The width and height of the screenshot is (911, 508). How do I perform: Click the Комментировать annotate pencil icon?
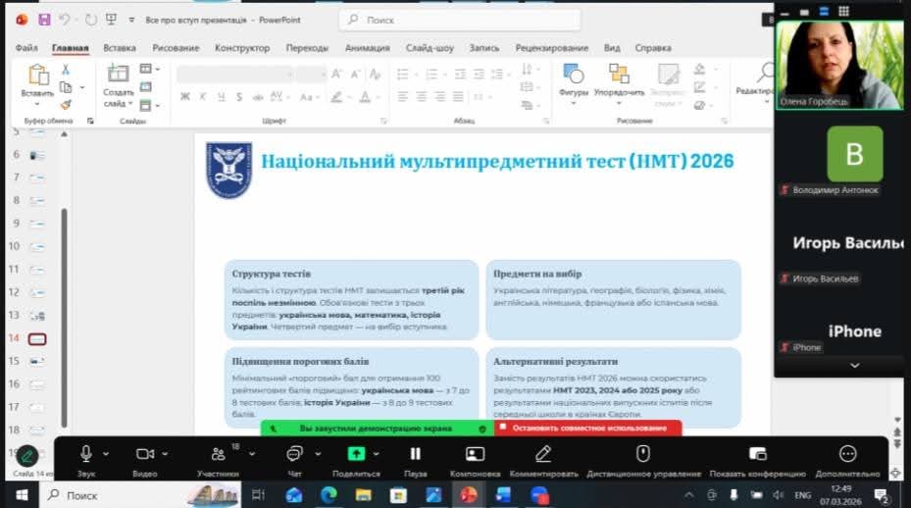pos(543,454)
